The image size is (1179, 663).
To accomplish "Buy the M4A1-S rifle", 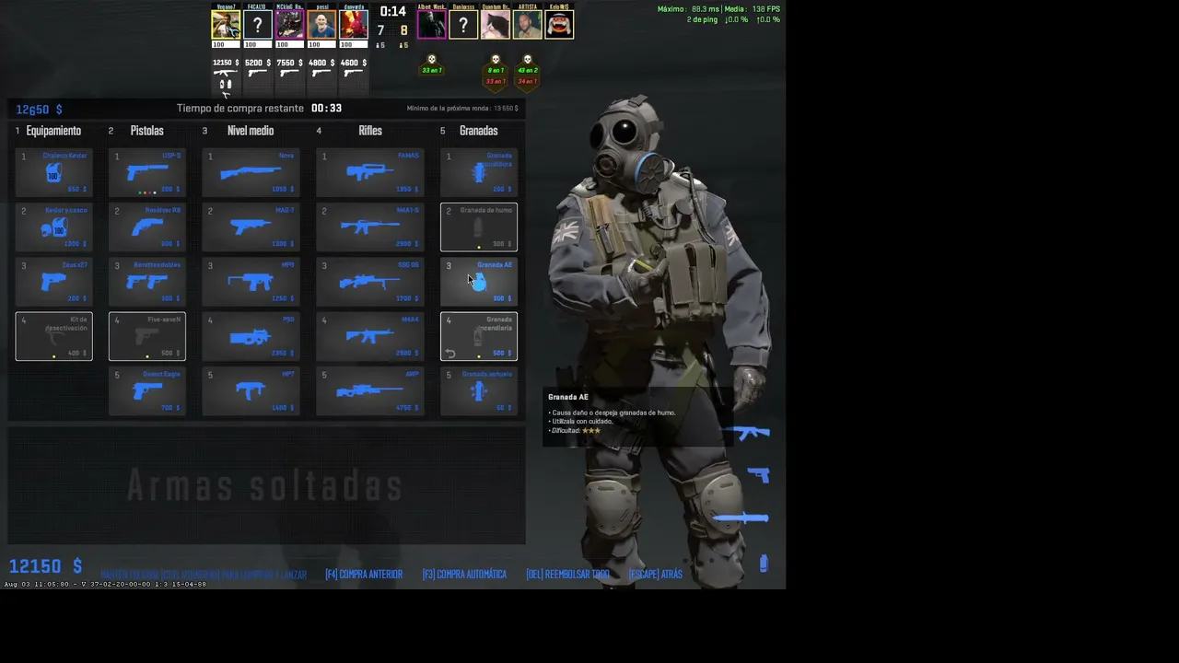I will click(370, 227).
